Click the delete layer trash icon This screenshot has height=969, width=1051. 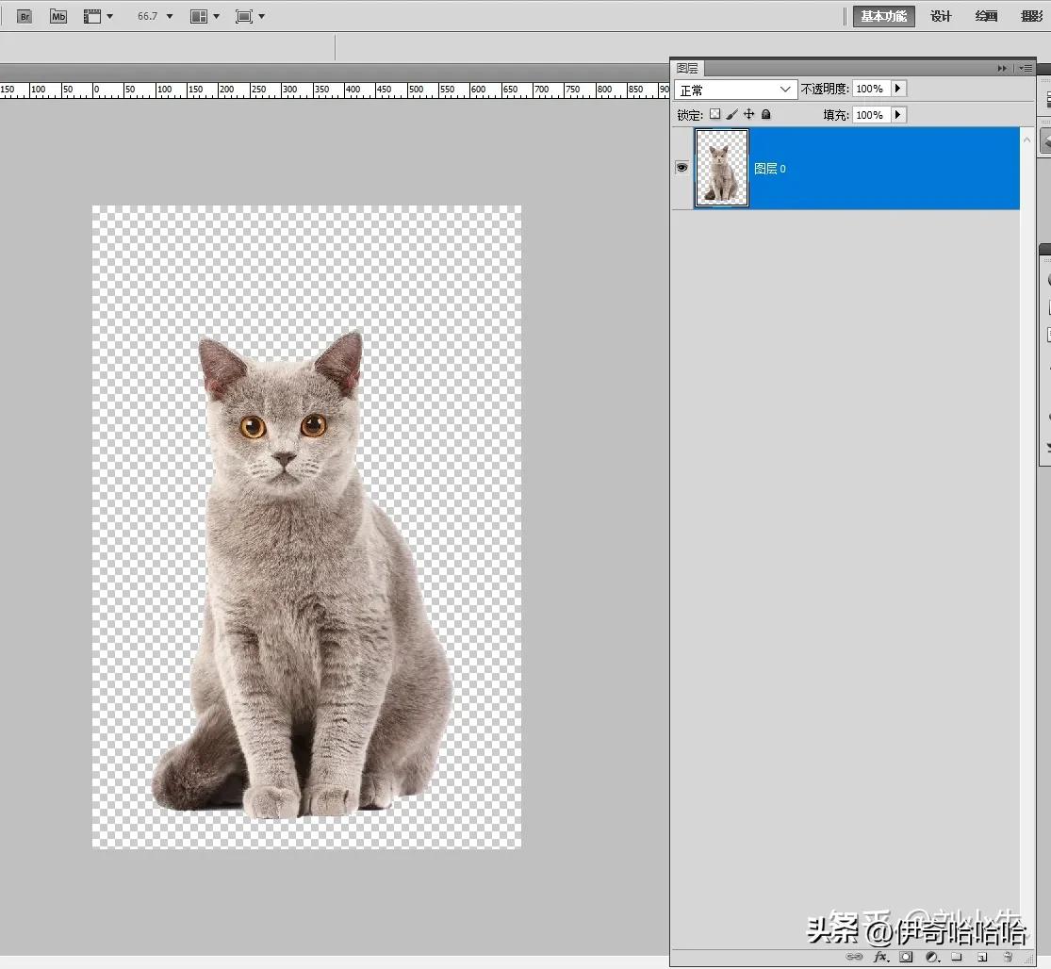click(1009, 957)
